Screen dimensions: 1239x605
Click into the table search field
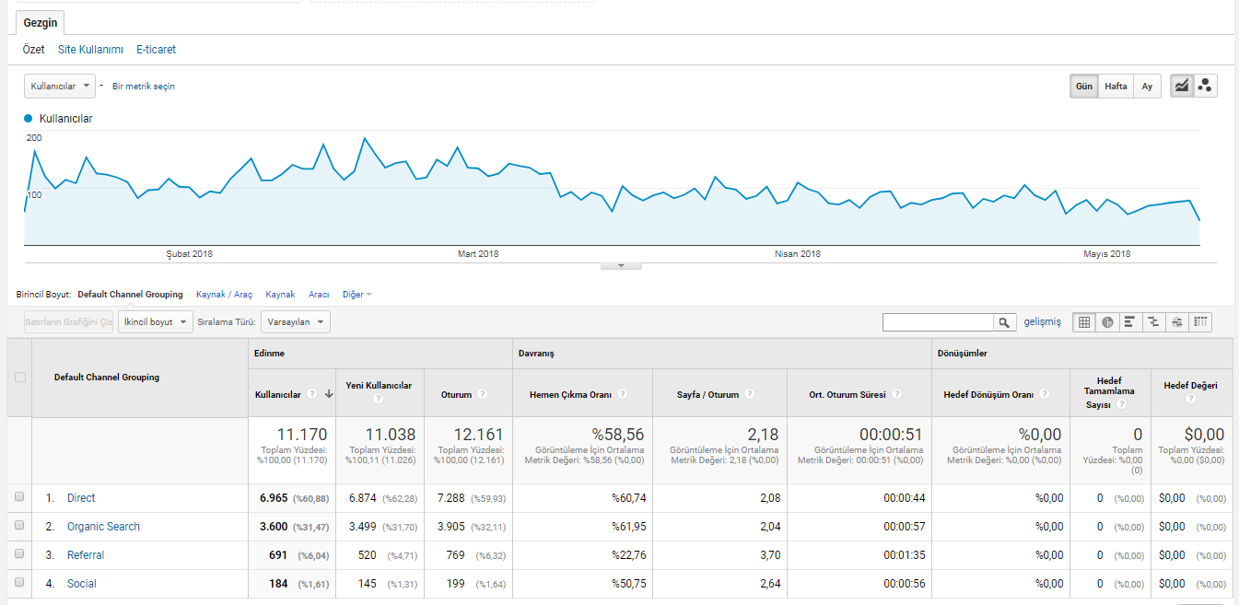pos(937,322)
